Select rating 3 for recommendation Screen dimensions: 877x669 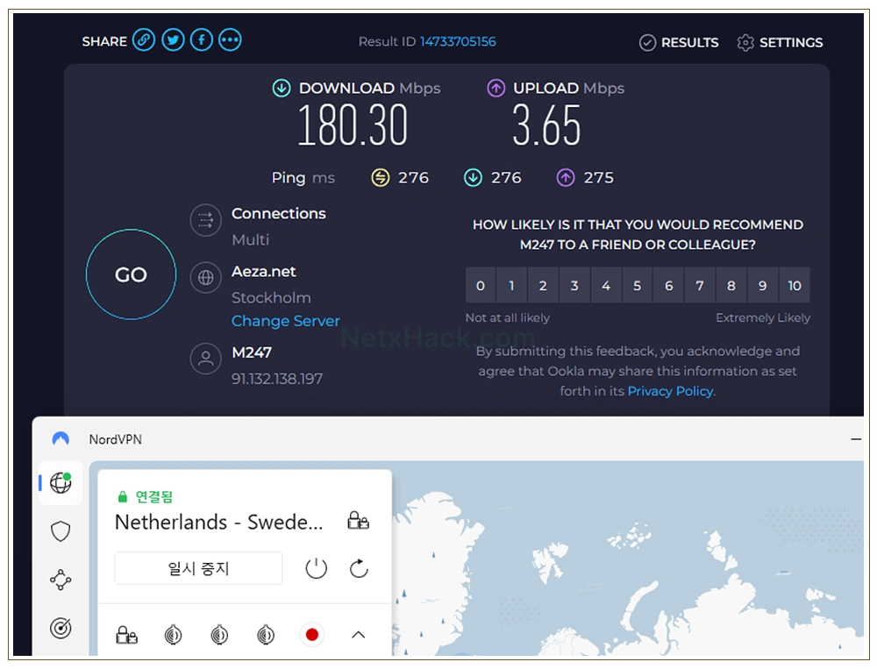pos(574,285)
